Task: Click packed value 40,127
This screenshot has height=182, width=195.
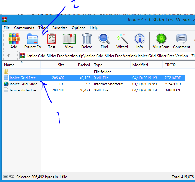Action: 85,78
